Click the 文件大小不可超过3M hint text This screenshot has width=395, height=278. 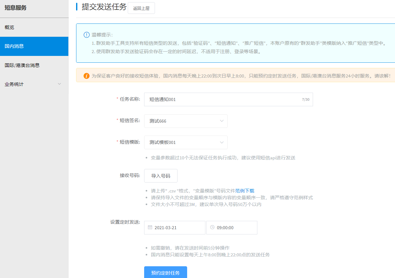[206, 204]
